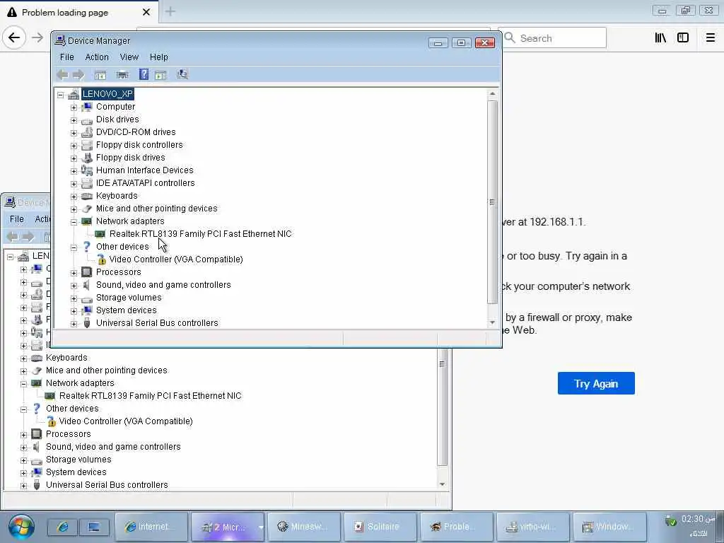Expand Human Interface Devices in front window

[74, 171]
